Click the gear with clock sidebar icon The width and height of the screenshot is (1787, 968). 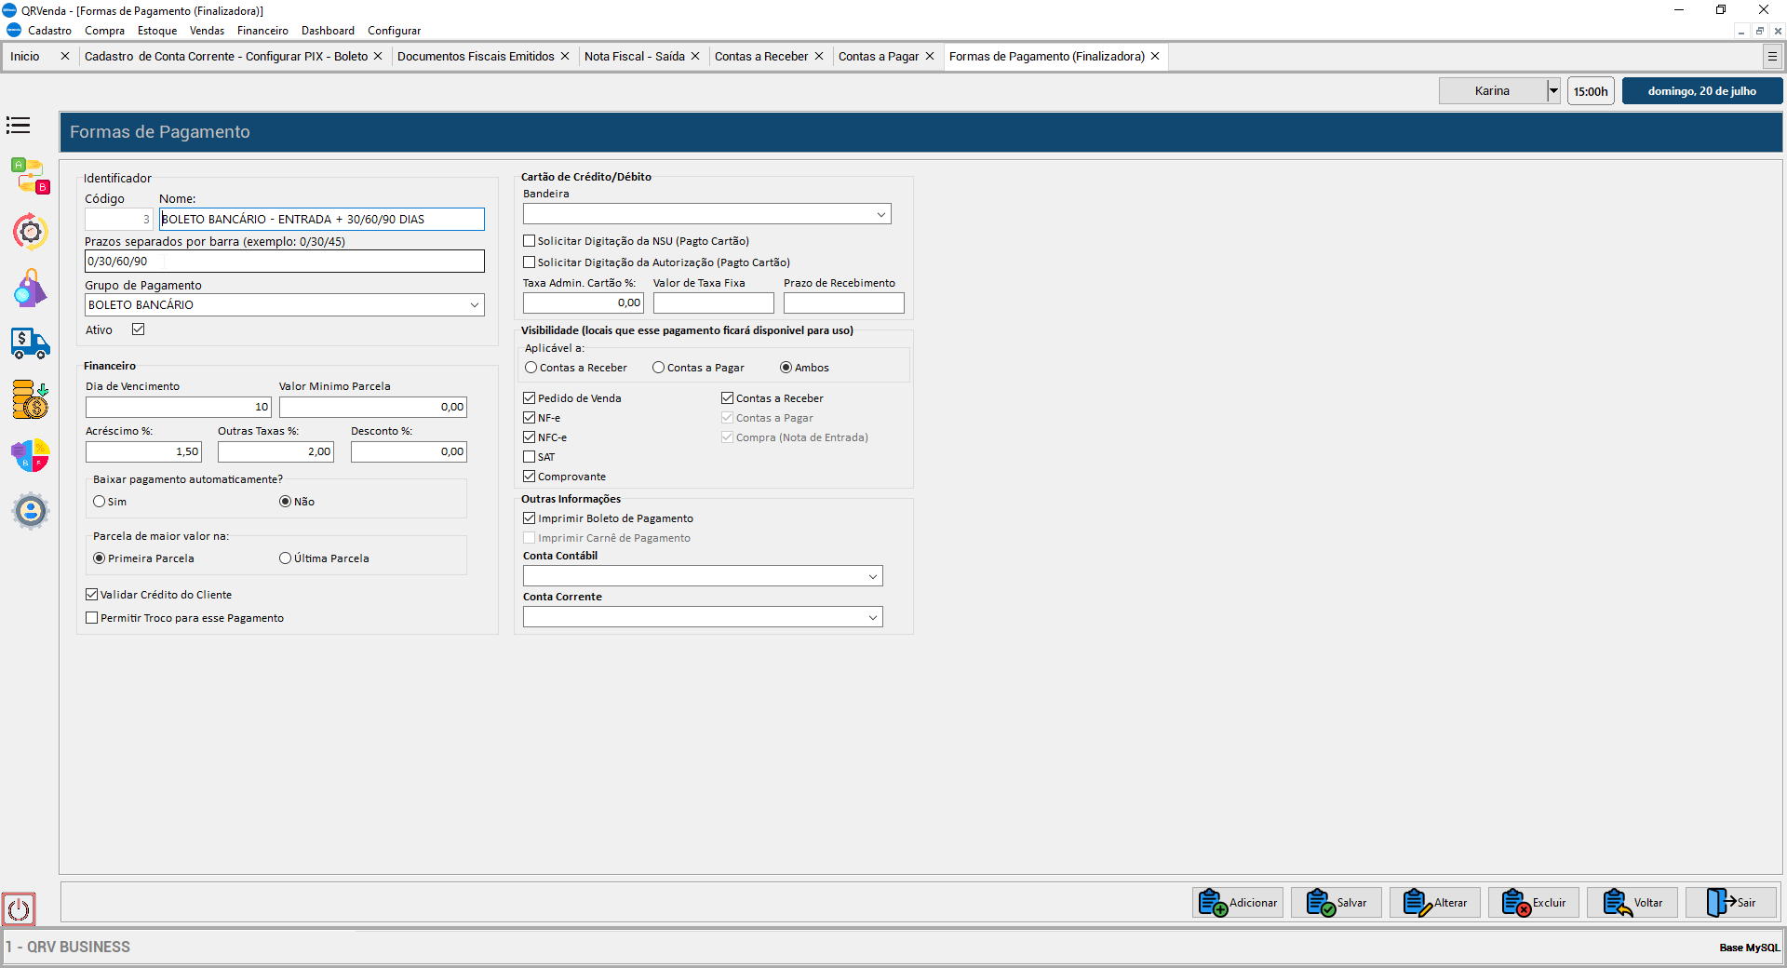click(x=30, y=232)
